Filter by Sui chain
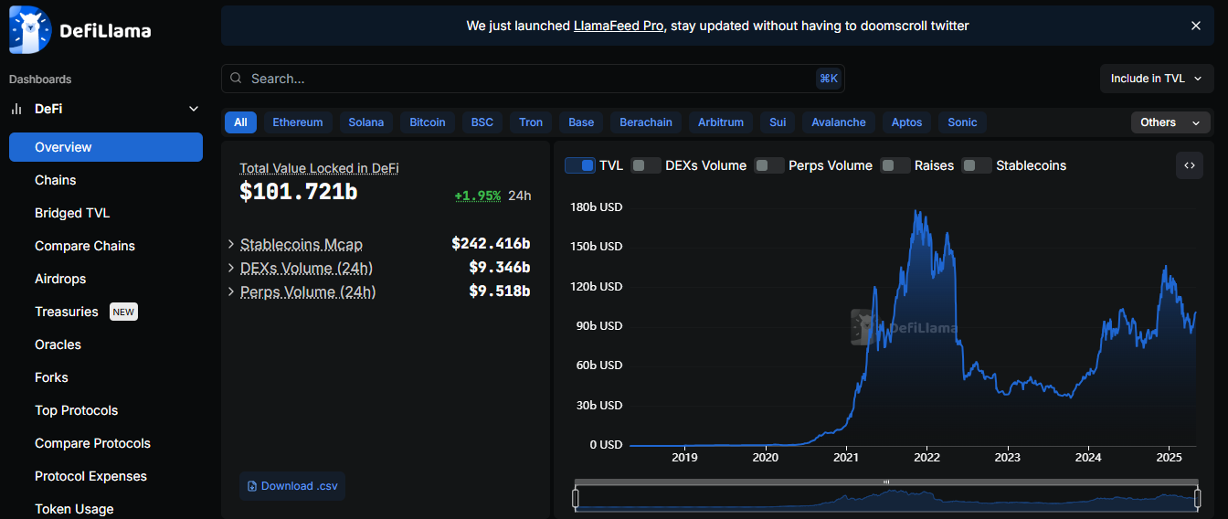This screenshot has width=1228, height=519. 778,122
